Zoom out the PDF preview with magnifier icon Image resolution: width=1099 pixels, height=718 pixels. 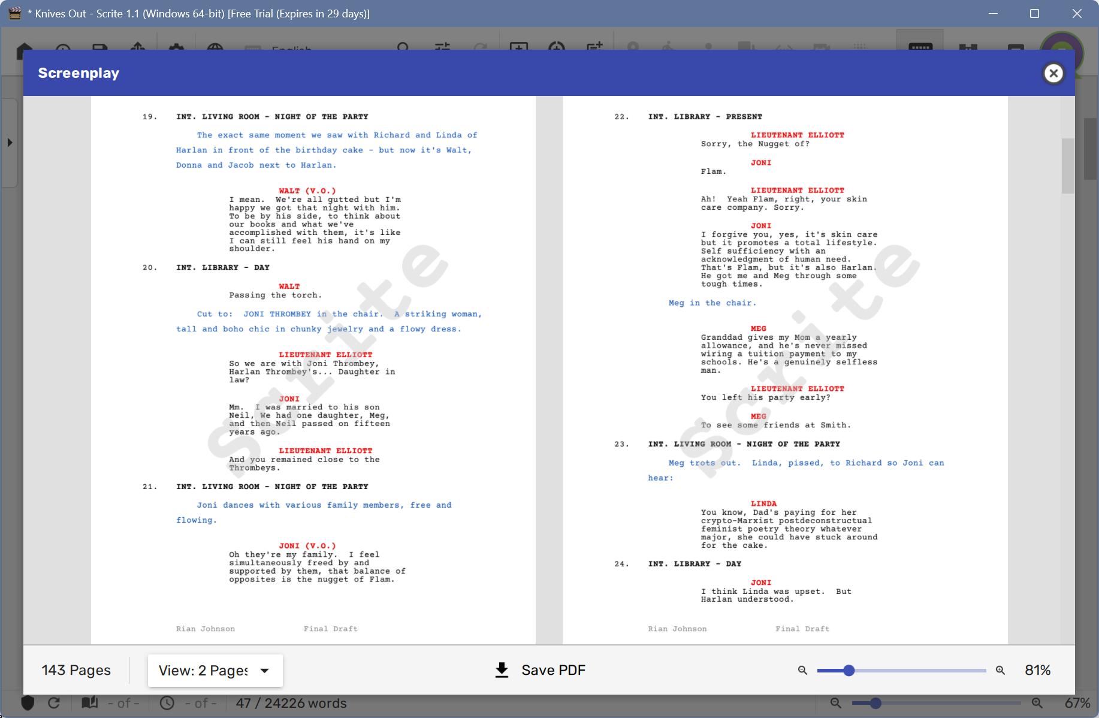[x=802, y=670]
